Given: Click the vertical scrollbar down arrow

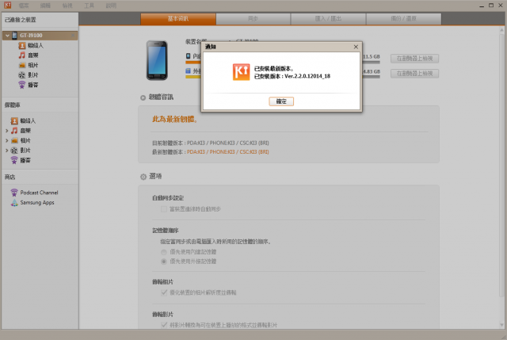Looking at the screenshot, I should tap(501, 325).
